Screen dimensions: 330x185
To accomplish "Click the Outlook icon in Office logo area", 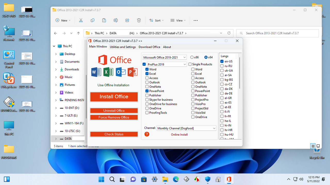I will [x=120, y=72].
